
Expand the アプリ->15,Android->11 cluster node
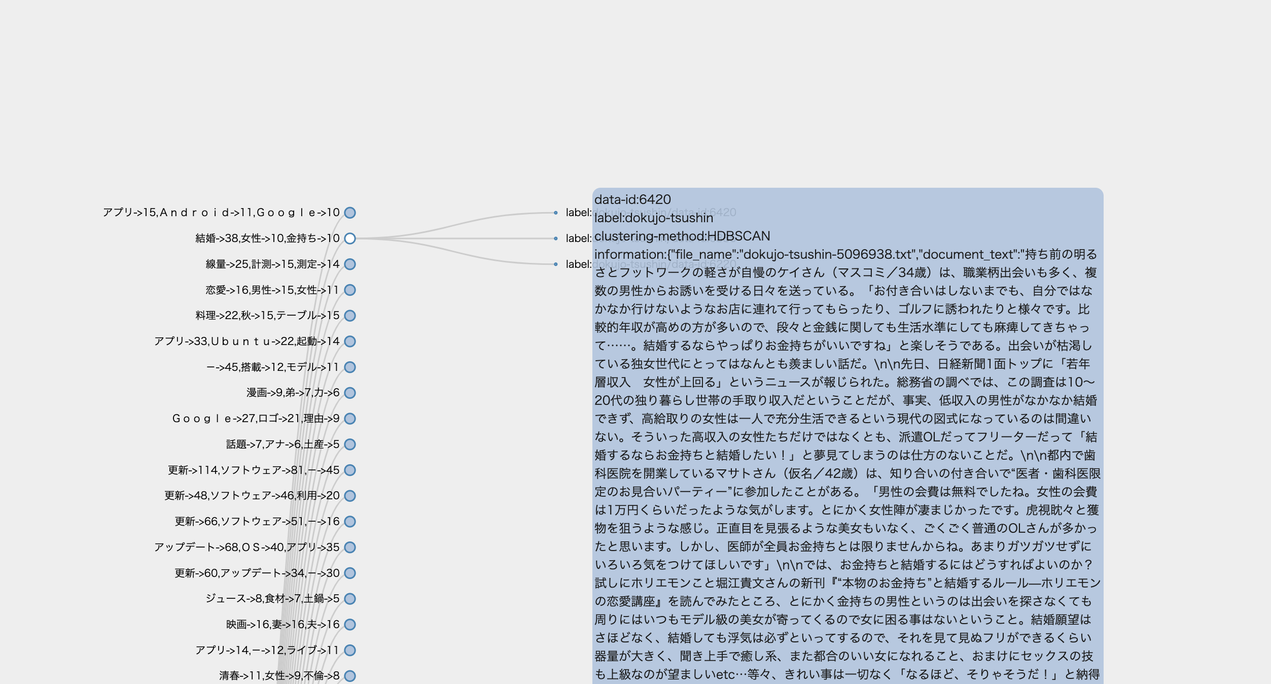pyautogui.click(x=350, y=213)
